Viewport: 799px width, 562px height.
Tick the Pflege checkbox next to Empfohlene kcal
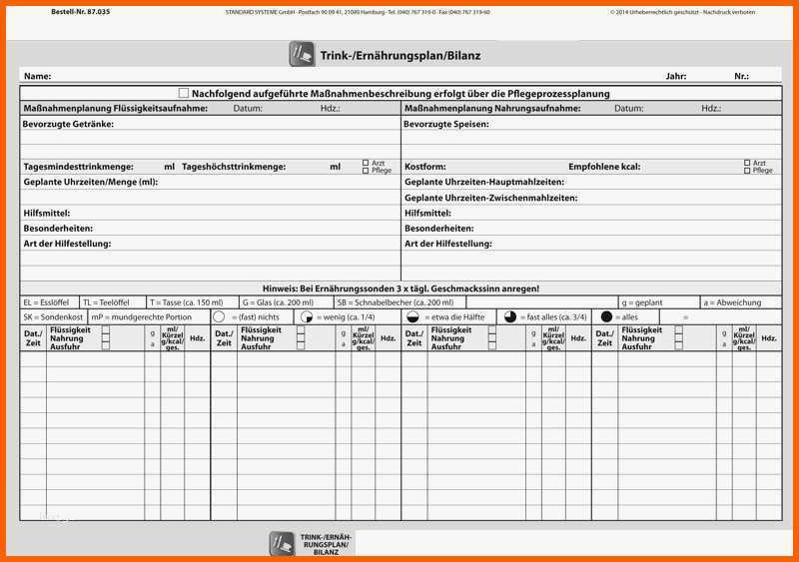pyautogui.click(x=747, y=171)
